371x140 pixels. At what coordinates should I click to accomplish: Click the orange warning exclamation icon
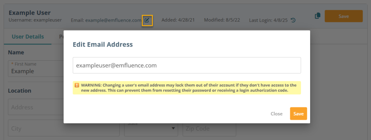(x=77, y=85)
